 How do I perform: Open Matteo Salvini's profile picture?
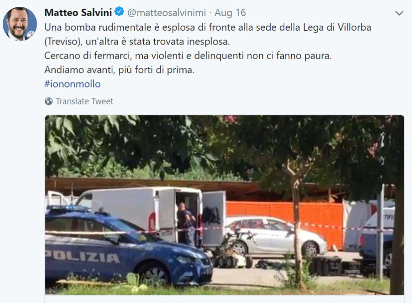click(20, 24)
